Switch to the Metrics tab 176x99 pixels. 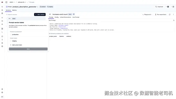coord(14,10)
